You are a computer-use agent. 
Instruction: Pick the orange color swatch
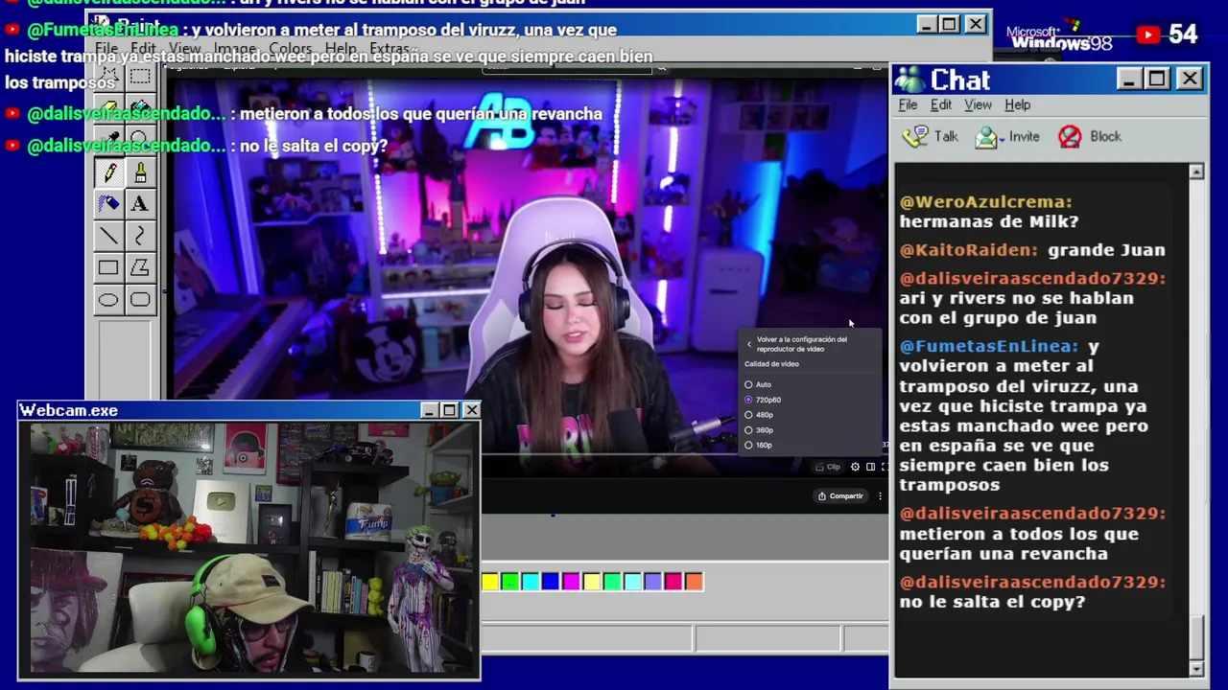694,581
